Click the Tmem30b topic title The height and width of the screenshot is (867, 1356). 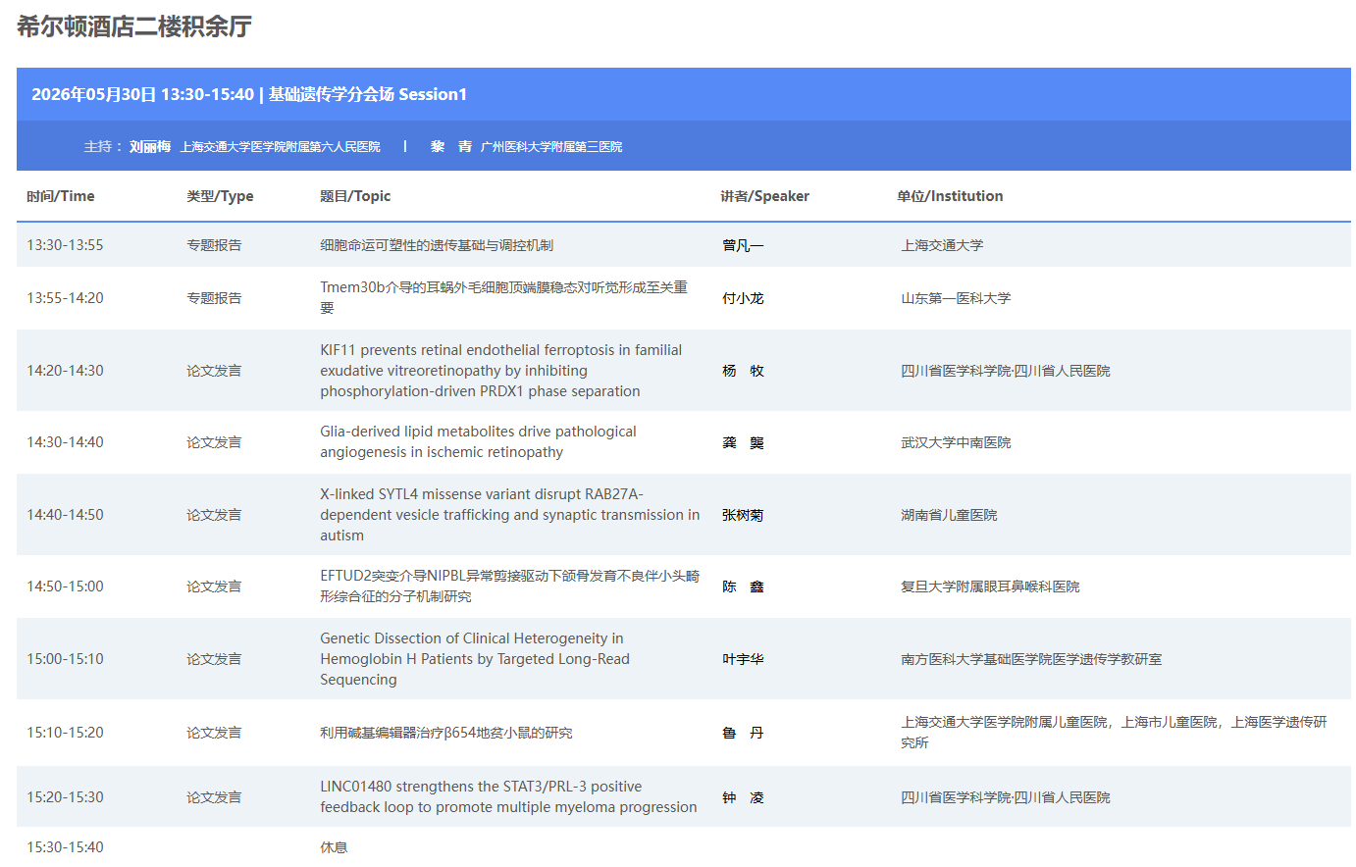click(504, 297)
